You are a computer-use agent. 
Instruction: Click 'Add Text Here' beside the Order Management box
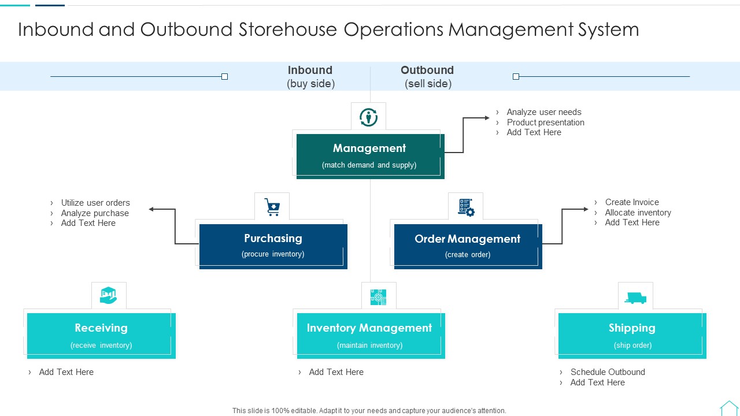tap(632, 222)
